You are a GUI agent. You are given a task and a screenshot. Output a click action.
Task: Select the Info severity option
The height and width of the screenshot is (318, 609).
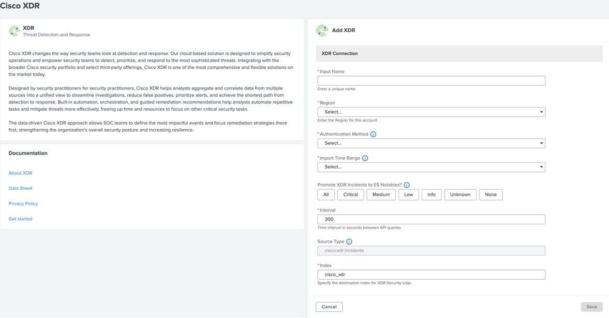pos(431,195)
